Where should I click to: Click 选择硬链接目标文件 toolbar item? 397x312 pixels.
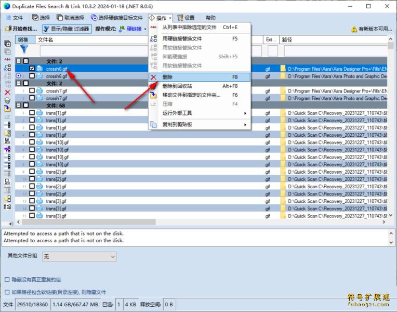(117, 18)
